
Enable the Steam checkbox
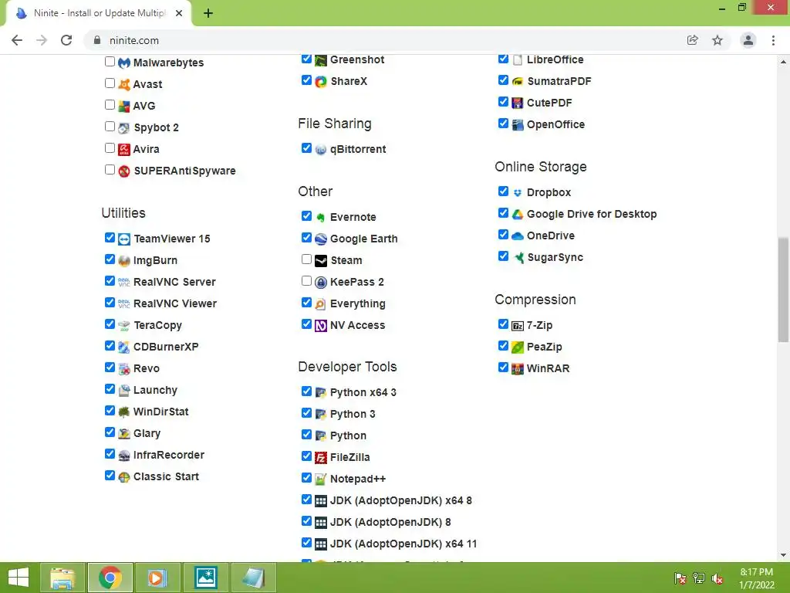306,259
